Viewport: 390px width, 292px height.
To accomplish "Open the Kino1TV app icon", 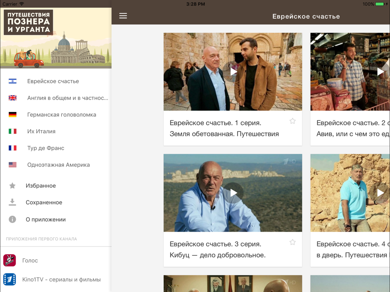I will click(x=9, y=279).
